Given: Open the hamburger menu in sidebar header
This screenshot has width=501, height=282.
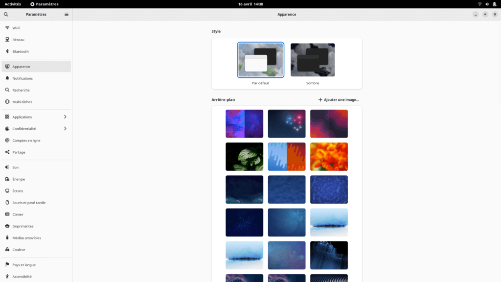Looking at the screenshot, I should (x=67, y=14).
